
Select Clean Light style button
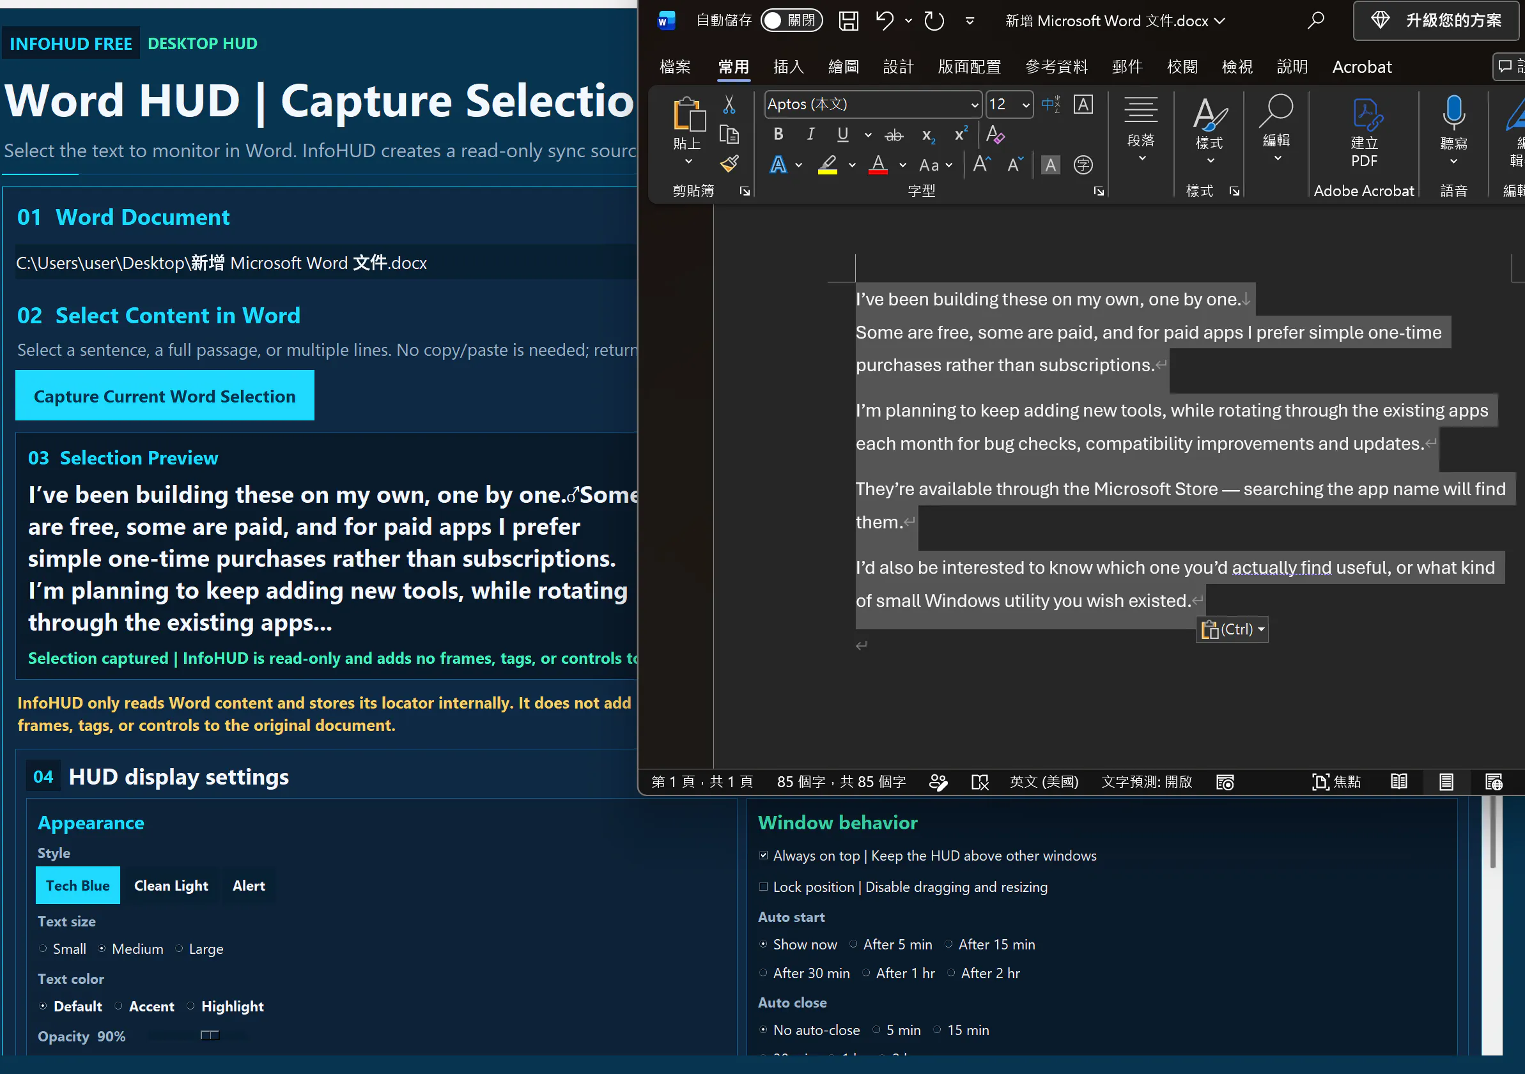point(171,886)
